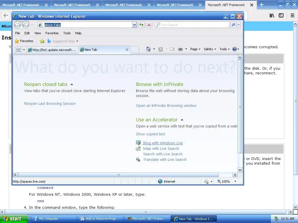Expand the address bar dropdown arrow
Viewport: 298px width, 223px height.
tap(134, 25)
